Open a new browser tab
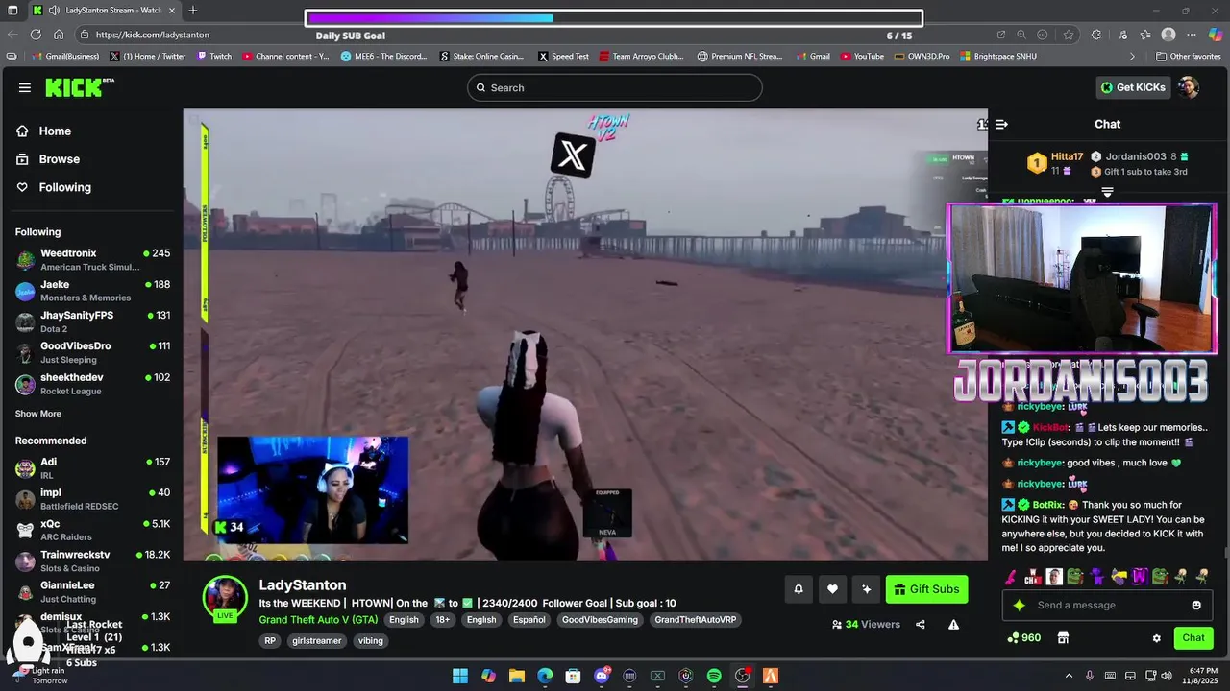Screen dimensions: 1230x691 [193, 11]
